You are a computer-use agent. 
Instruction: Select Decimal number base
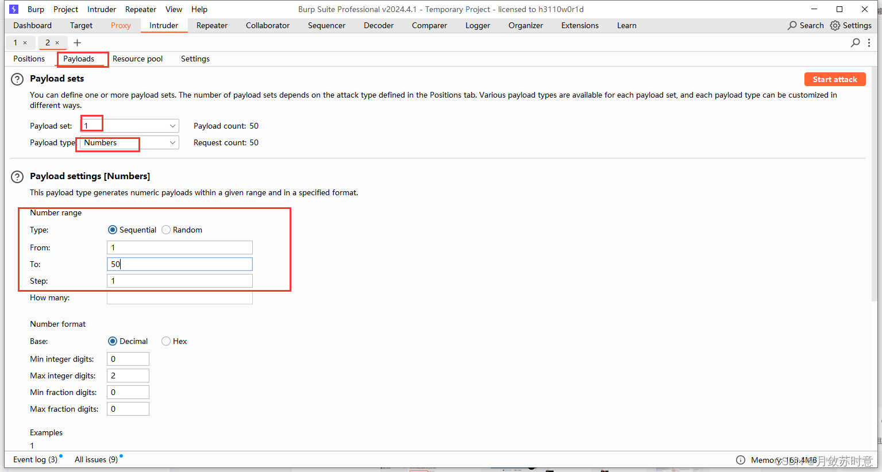[113, 341]
